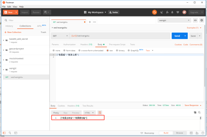Click the heart icon in header

(178, 12)
